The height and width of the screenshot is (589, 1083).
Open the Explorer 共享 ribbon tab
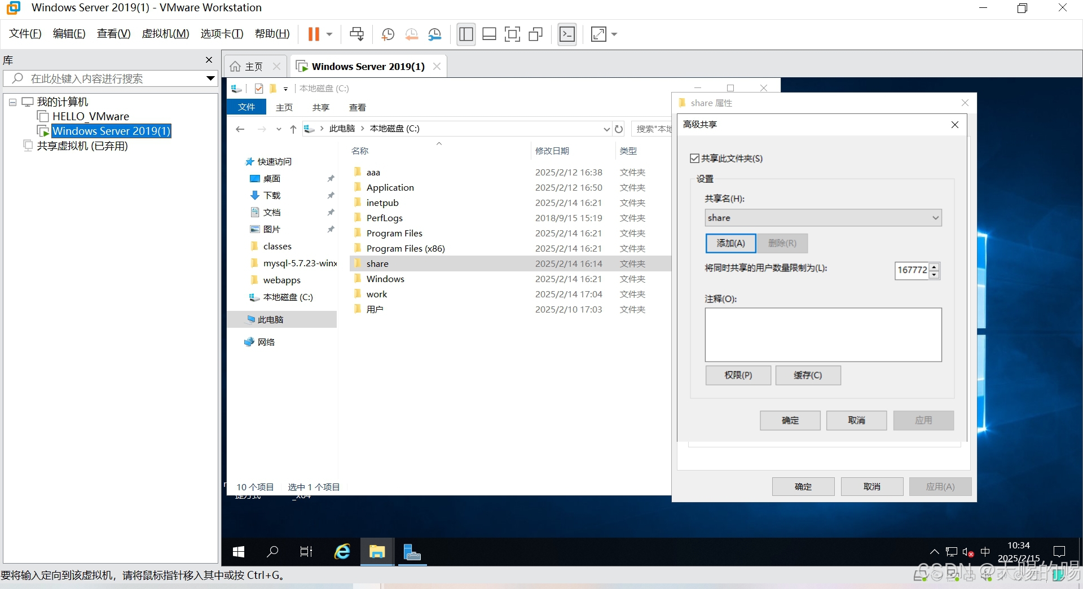pos(320,107)
